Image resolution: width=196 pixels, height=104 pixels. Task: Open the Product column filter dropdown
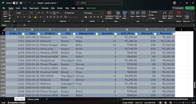pyautogui.click(x=59, y=34)
